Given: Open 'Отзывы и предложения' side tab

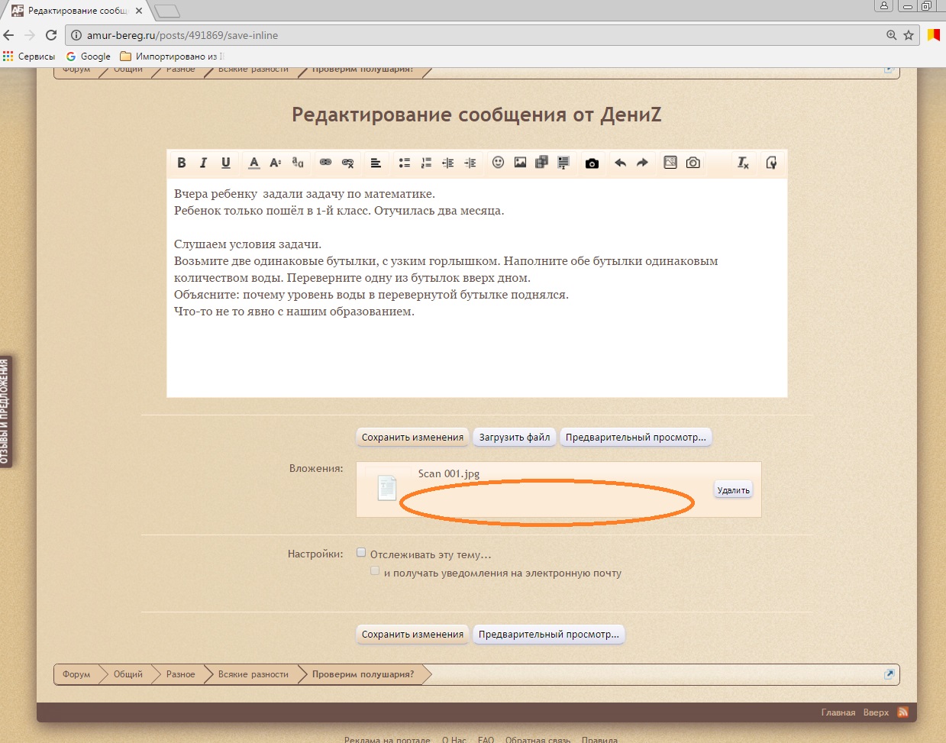Looking at the screenshot, I should click(5, 412).
